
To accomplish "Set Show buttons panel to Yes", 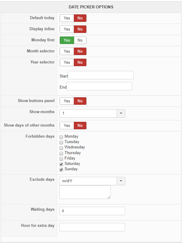I will click(67, 101).
